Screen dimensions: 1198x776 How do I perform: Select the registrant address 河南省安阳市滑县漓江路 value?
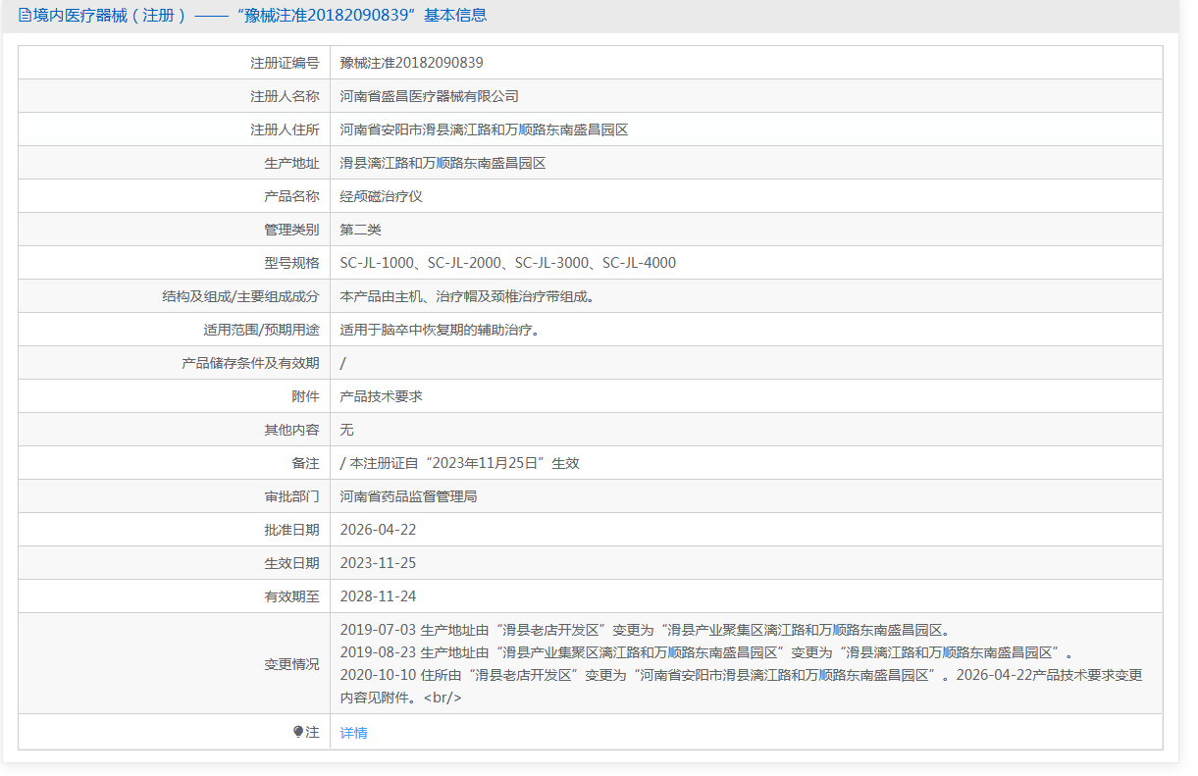point(484,129)
